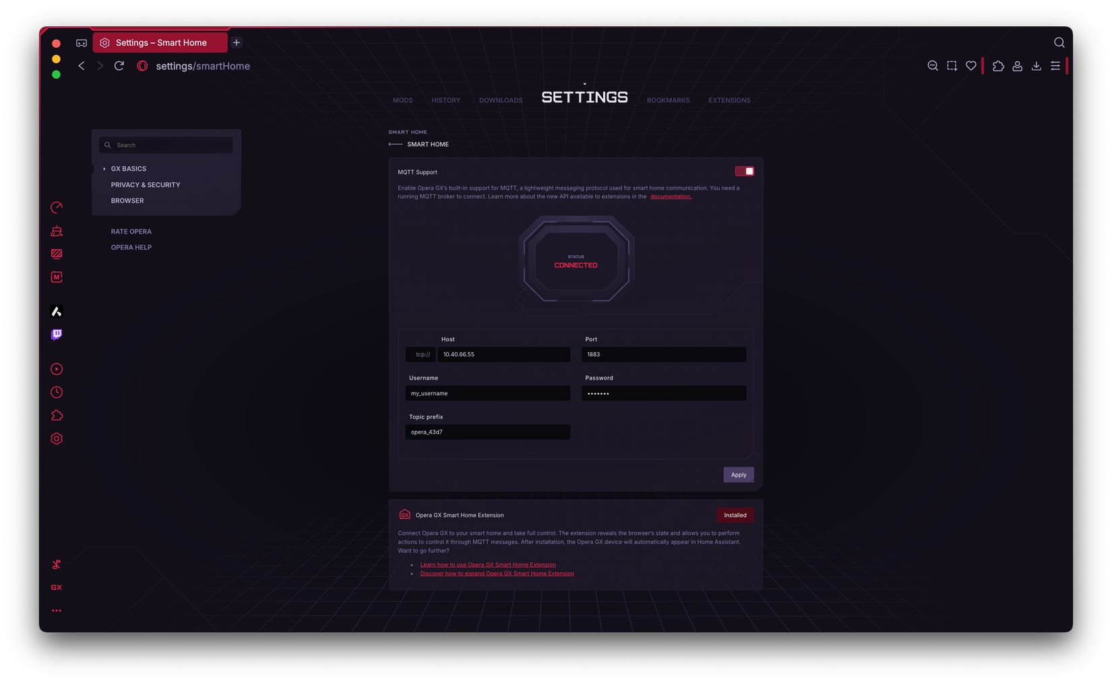Click the Port field showing 1883
The image size is (1112, 684).
(x=664, y=354)
